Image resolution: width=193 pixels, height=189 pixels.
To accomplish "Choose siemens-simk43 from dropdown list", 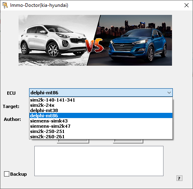I will [101, 121].
